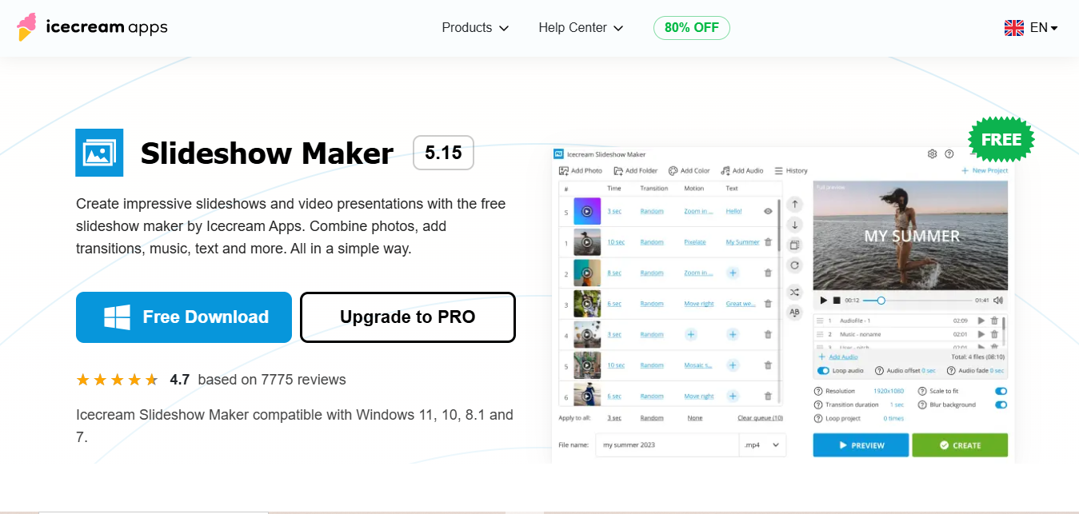Viewport: 1079px width, 514px height.
Task: Click the blue PREVIEW button
Action: point(861,445)
